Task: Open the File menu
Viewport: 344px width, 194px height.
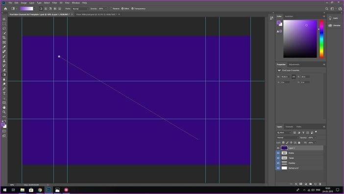Action: 10,3
